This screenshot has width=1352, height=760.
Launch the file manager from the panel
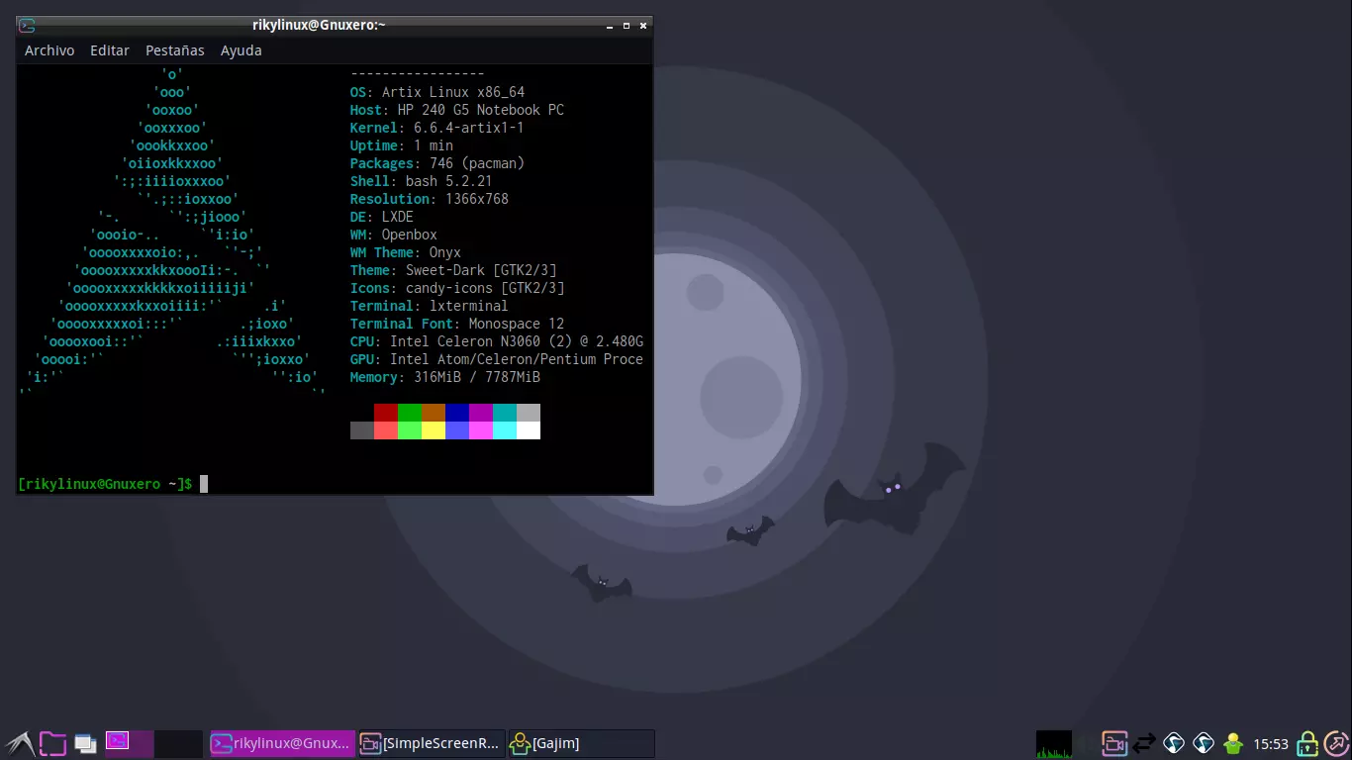(x=52, y=743)
